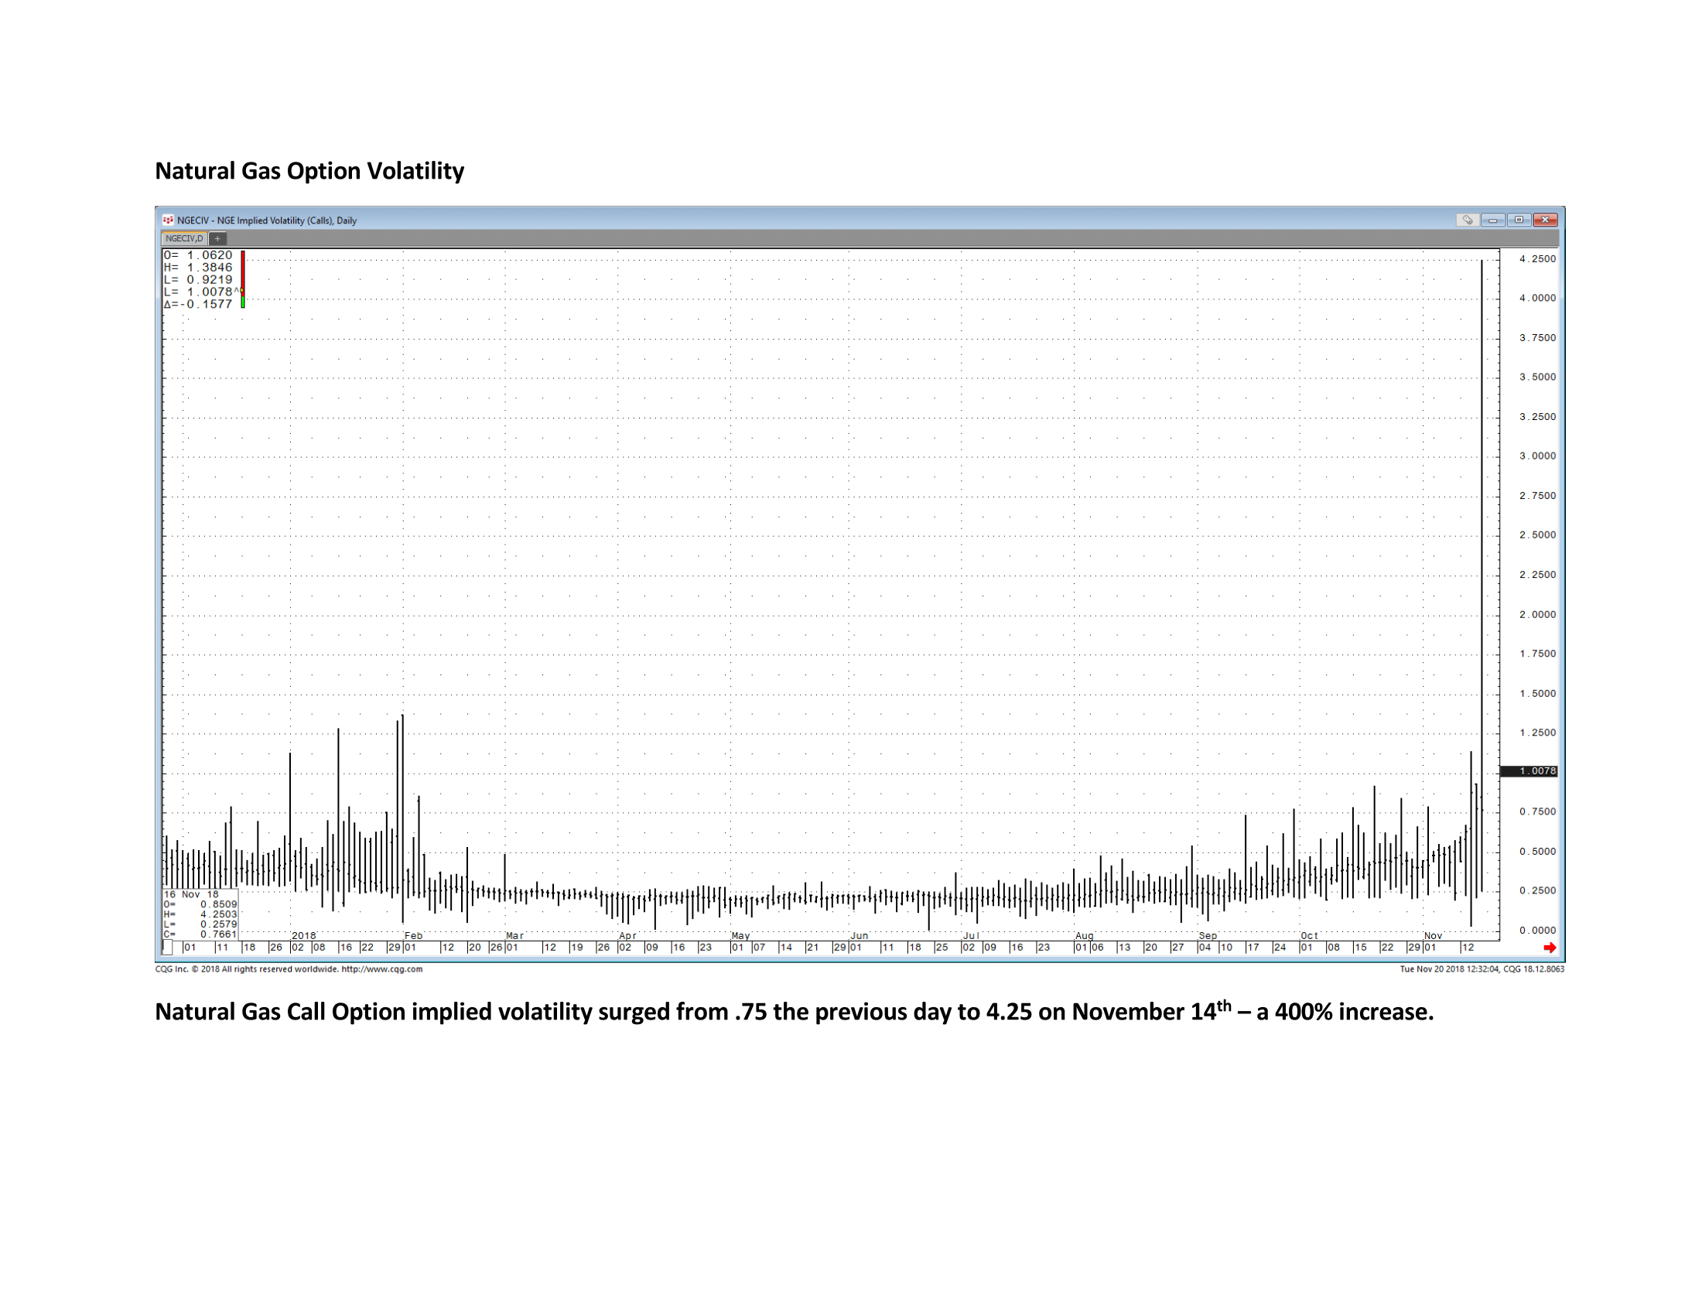1702x1315 pixels.
Task: Click the 4.2500 price scale label
Action: coord(1537,258)
